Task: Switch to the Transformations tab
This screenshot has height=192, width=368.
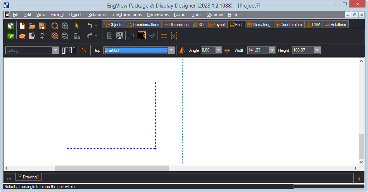Action: point(143,25)
